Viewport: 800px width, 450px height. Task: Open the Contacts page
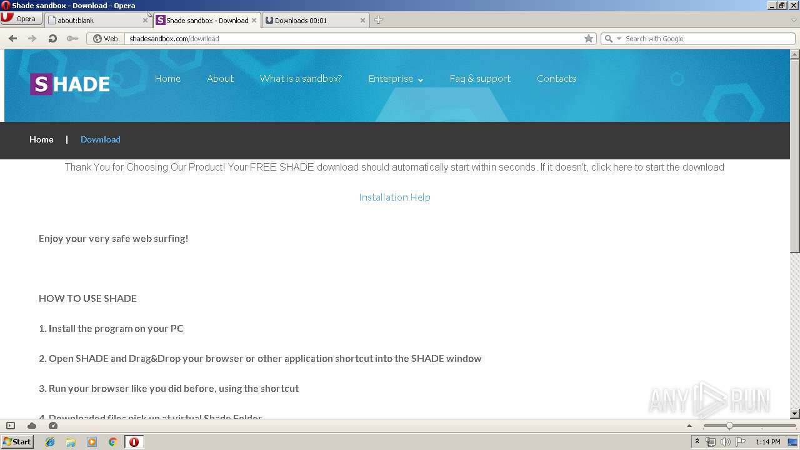[556, 79]
